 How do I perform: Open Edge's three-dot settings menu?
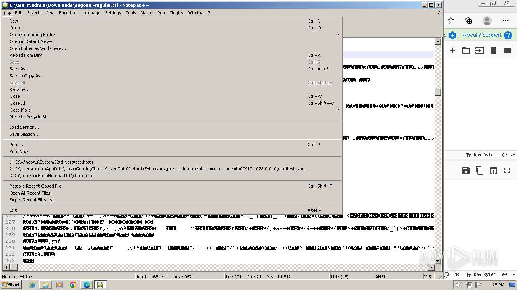506,21
